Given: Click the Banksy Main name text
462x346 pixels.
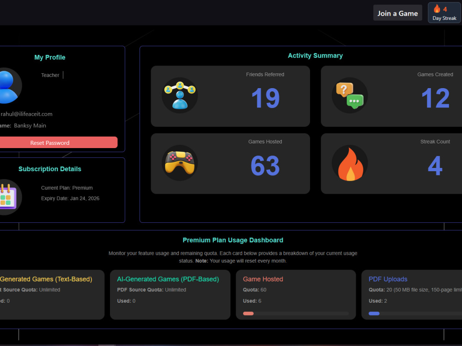Looking at the screenshot, I should tap(30, 125).
